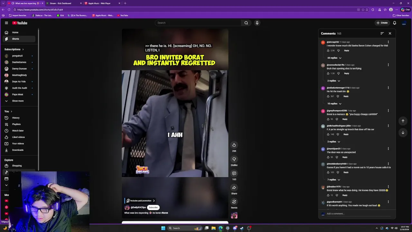Click the YouTube logo
Screen dimensions: 412x232
(20, 23)
